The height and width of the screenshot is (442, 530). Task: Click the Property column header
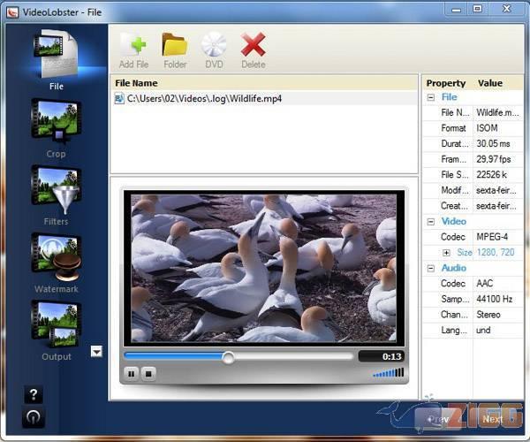click(445, 83)
